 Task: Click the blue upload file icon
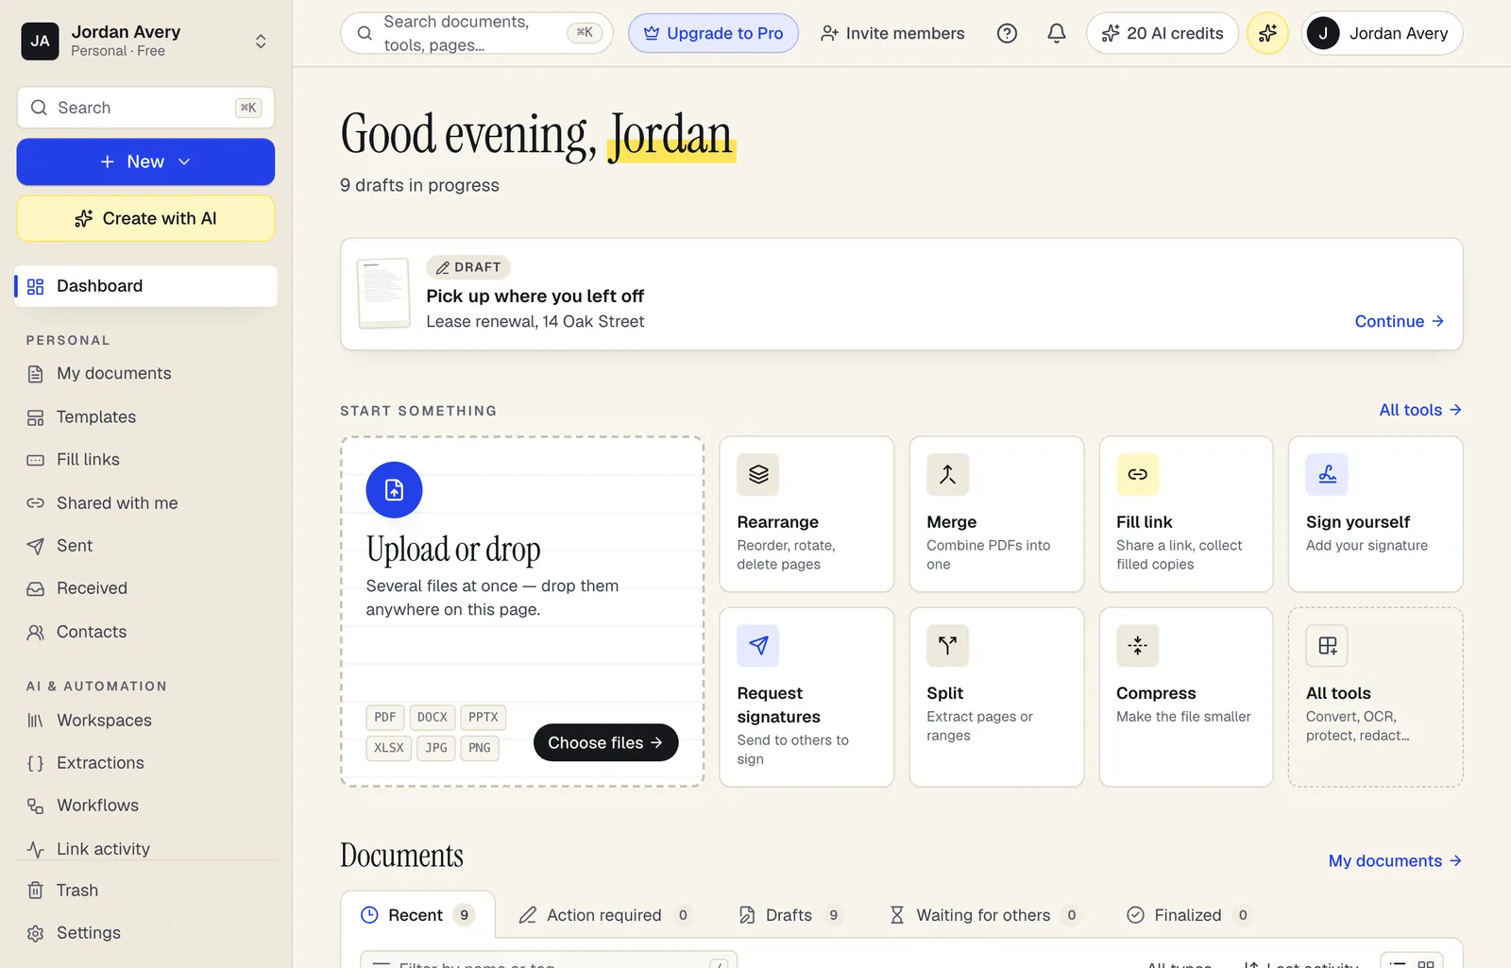tap(394, 490)
